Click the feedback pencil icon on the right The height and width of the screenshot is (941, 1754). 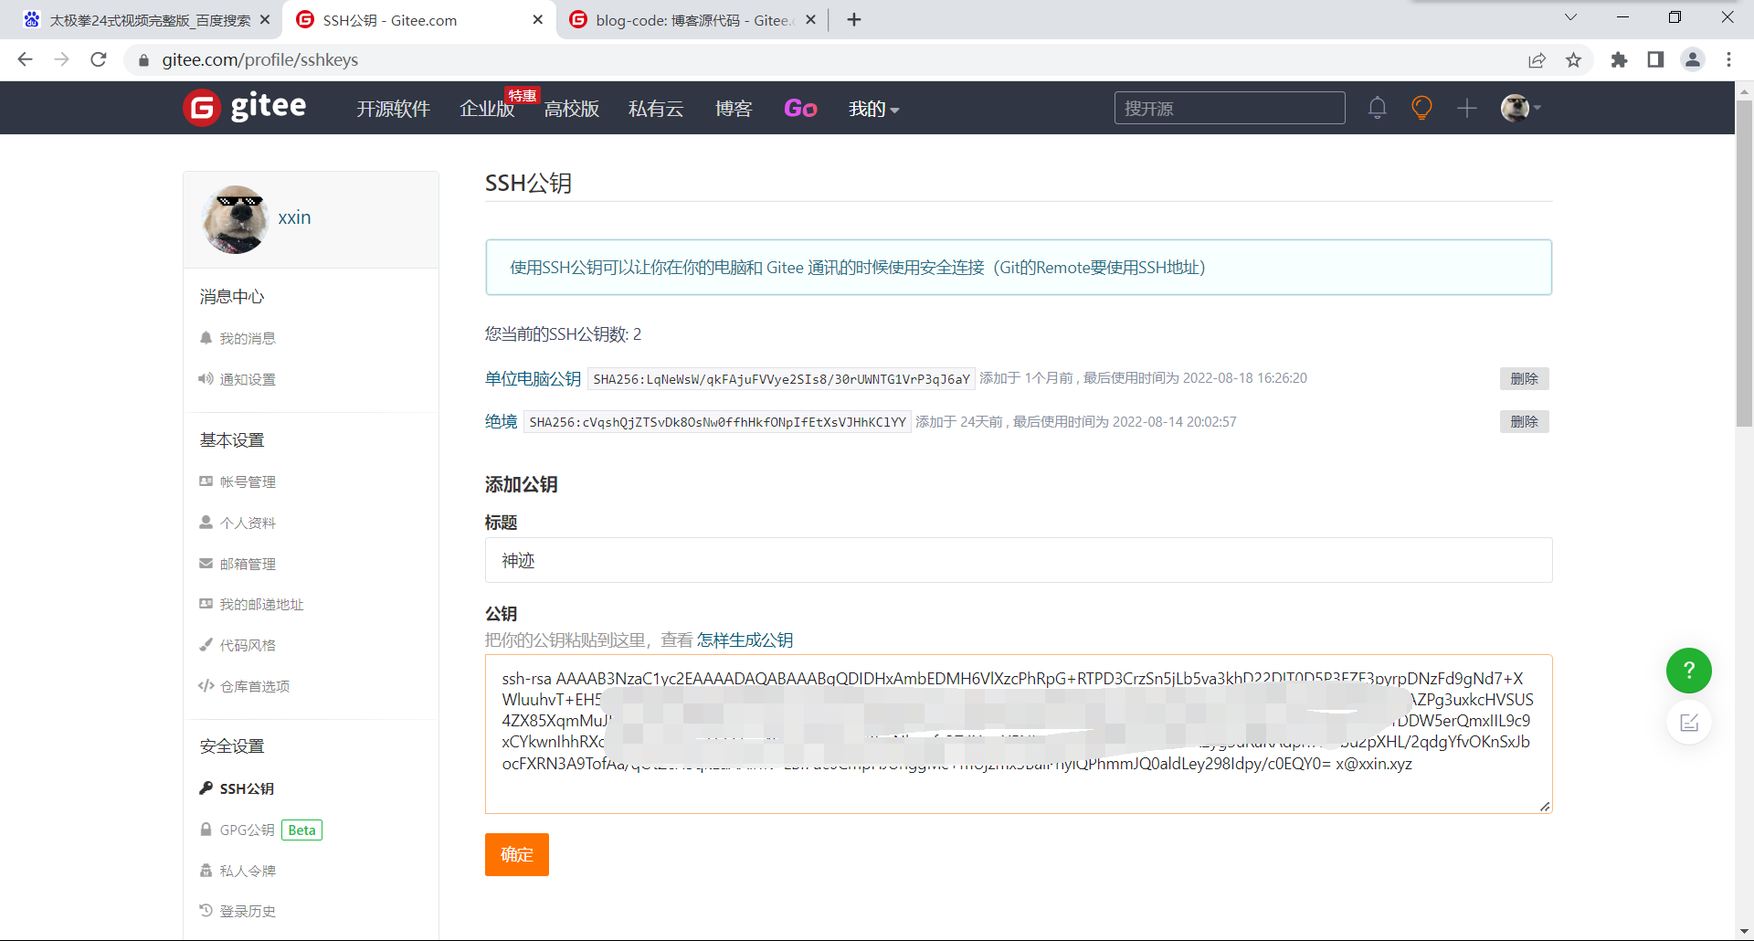click(1689, 722)
